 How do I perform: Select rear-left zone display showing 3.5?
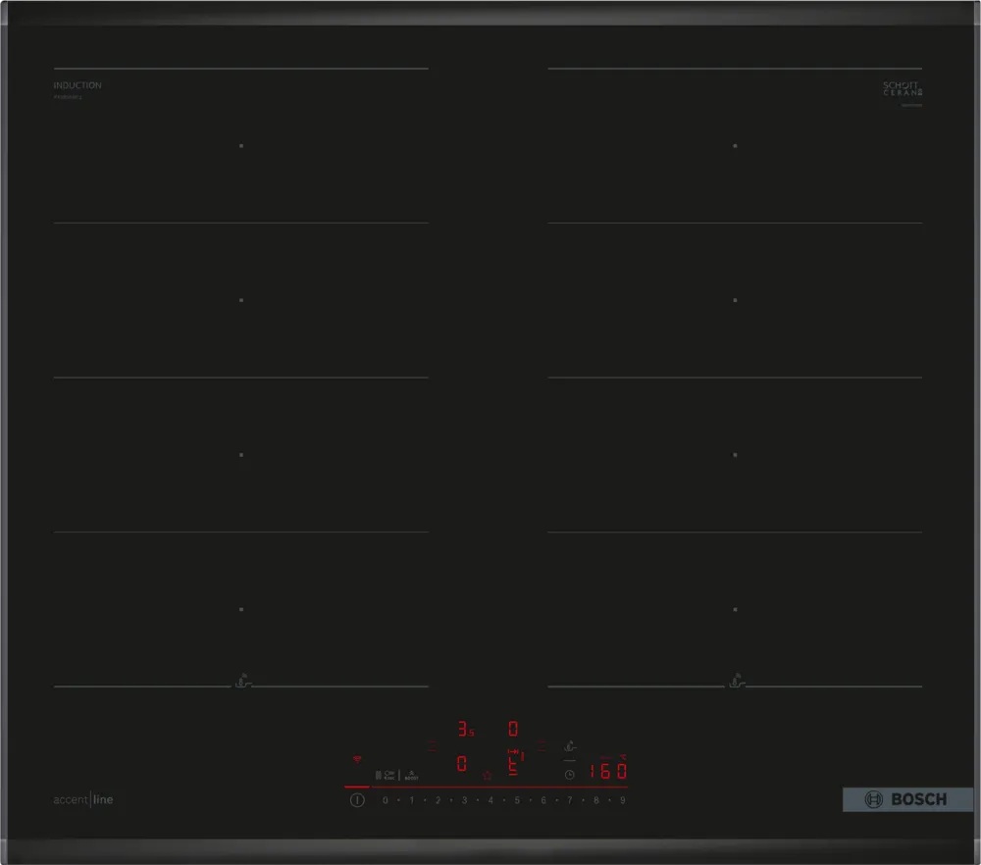point(466,730)
